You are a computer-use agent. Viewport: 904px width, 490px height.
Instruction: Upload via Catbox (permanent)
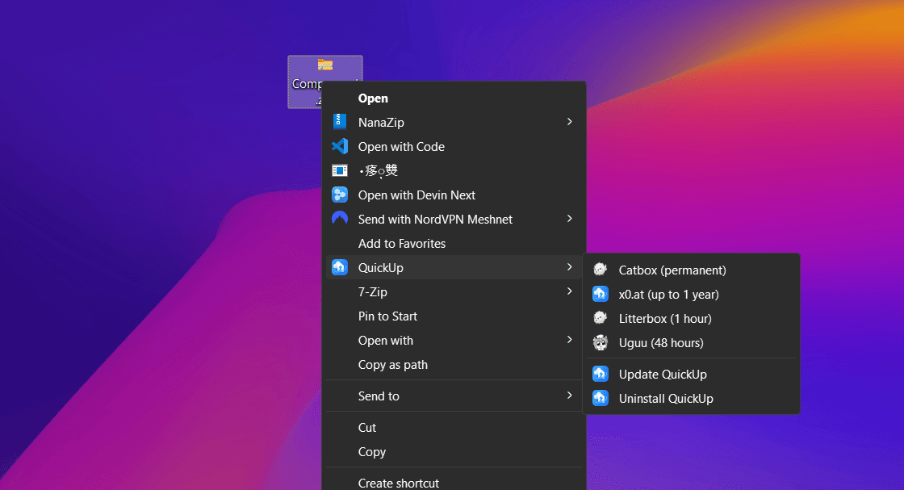pyautogui.click(x=691, y=270)
